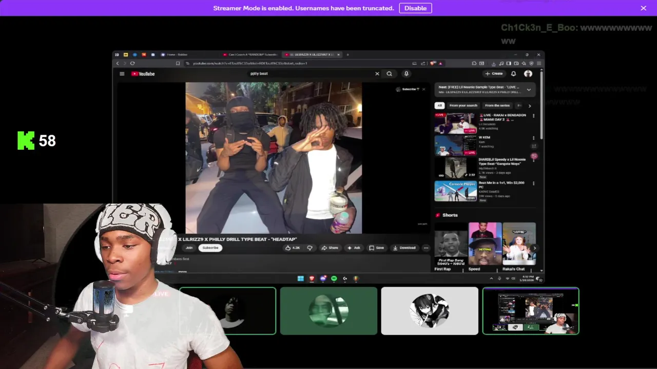Image resolution: width=657 pixels, height=369 pixels.
Task: Click the browser address bar URL
Action: [x=250, y=64]
